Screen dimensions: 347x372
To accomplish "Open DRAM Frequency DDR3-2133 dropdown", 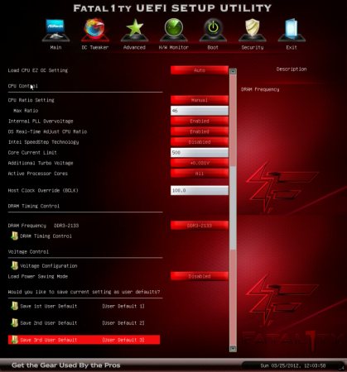I will tap(200, 226).
